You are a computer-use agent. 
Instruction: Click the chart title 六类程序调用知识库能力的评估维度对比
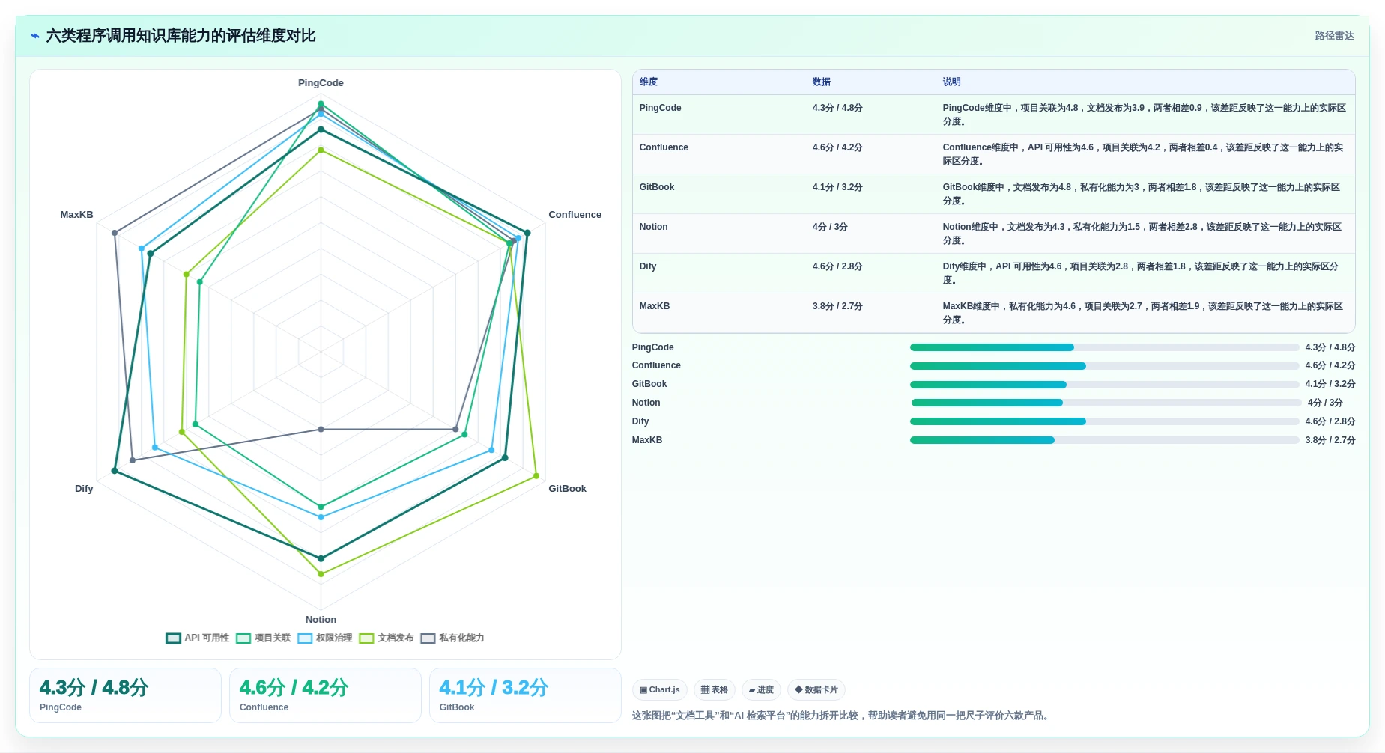click(181, 36)
